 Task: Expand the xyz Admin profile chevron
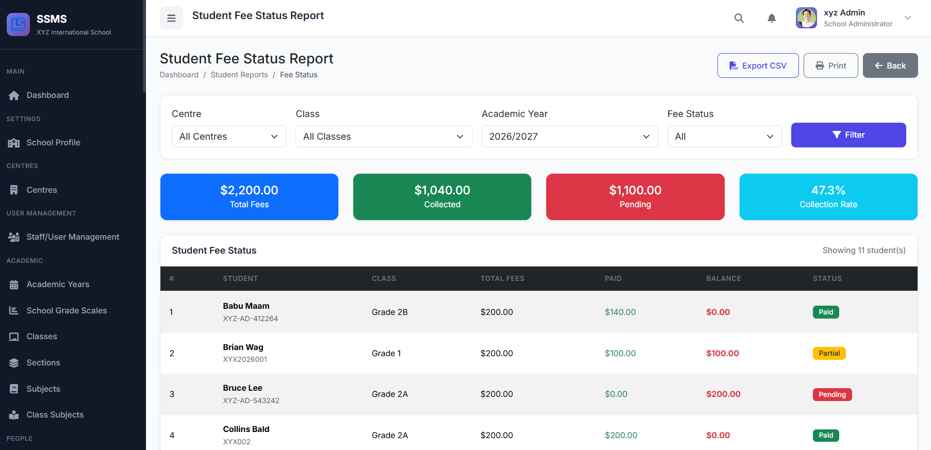908,18
